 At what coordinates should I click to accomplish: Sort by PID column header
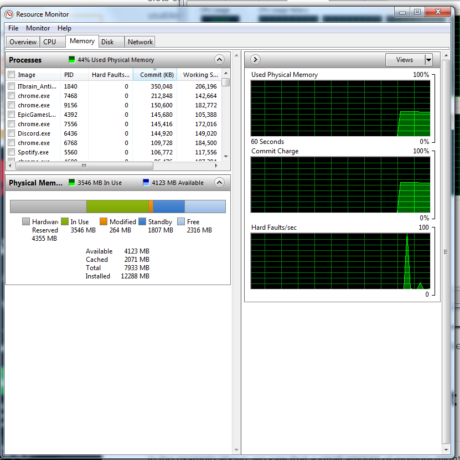tap(74, 75)
